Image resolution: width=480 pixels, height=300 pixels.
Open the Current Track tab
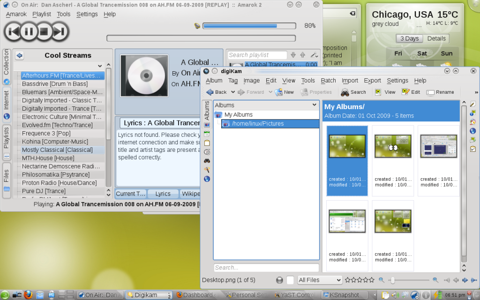click(131, 194)
